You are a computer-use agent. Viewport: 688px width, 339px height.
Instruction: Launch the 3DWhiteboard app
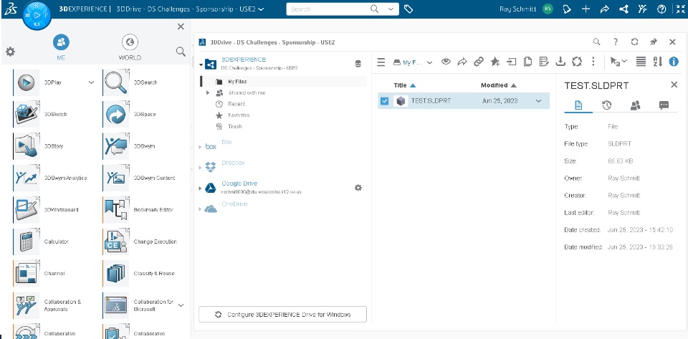(26, 209)
